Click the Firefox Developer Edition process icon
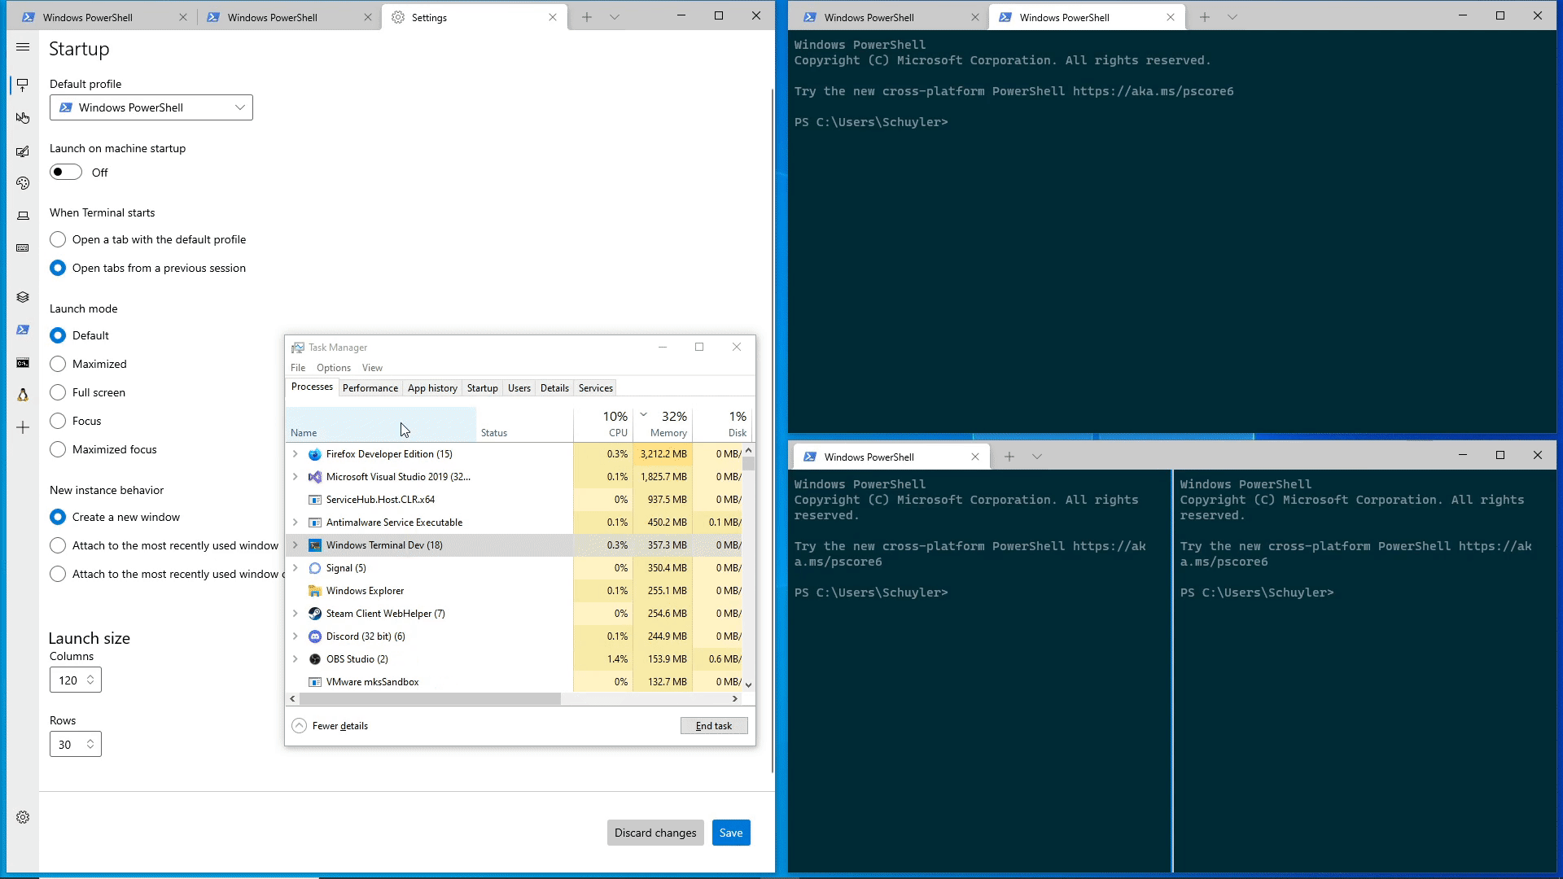The width and height of the screenshot is (1563, 879). [x=315, y=454]
